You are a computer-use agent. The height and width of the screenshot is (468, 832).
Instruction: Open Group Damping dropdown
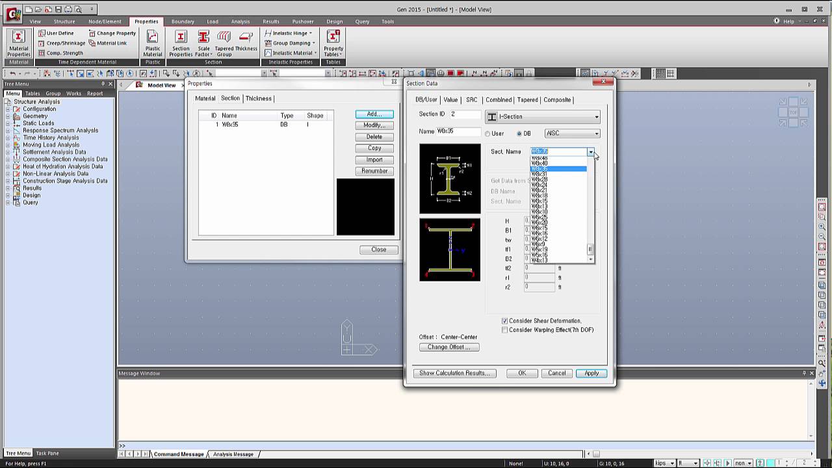(290, 43)
